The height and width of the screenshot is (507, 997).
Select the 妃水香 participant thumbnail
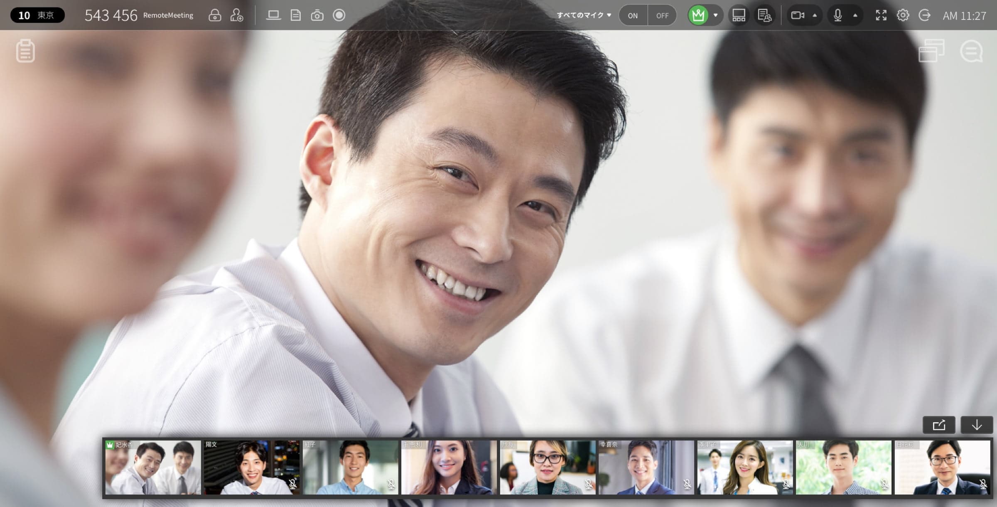(153, 468)
